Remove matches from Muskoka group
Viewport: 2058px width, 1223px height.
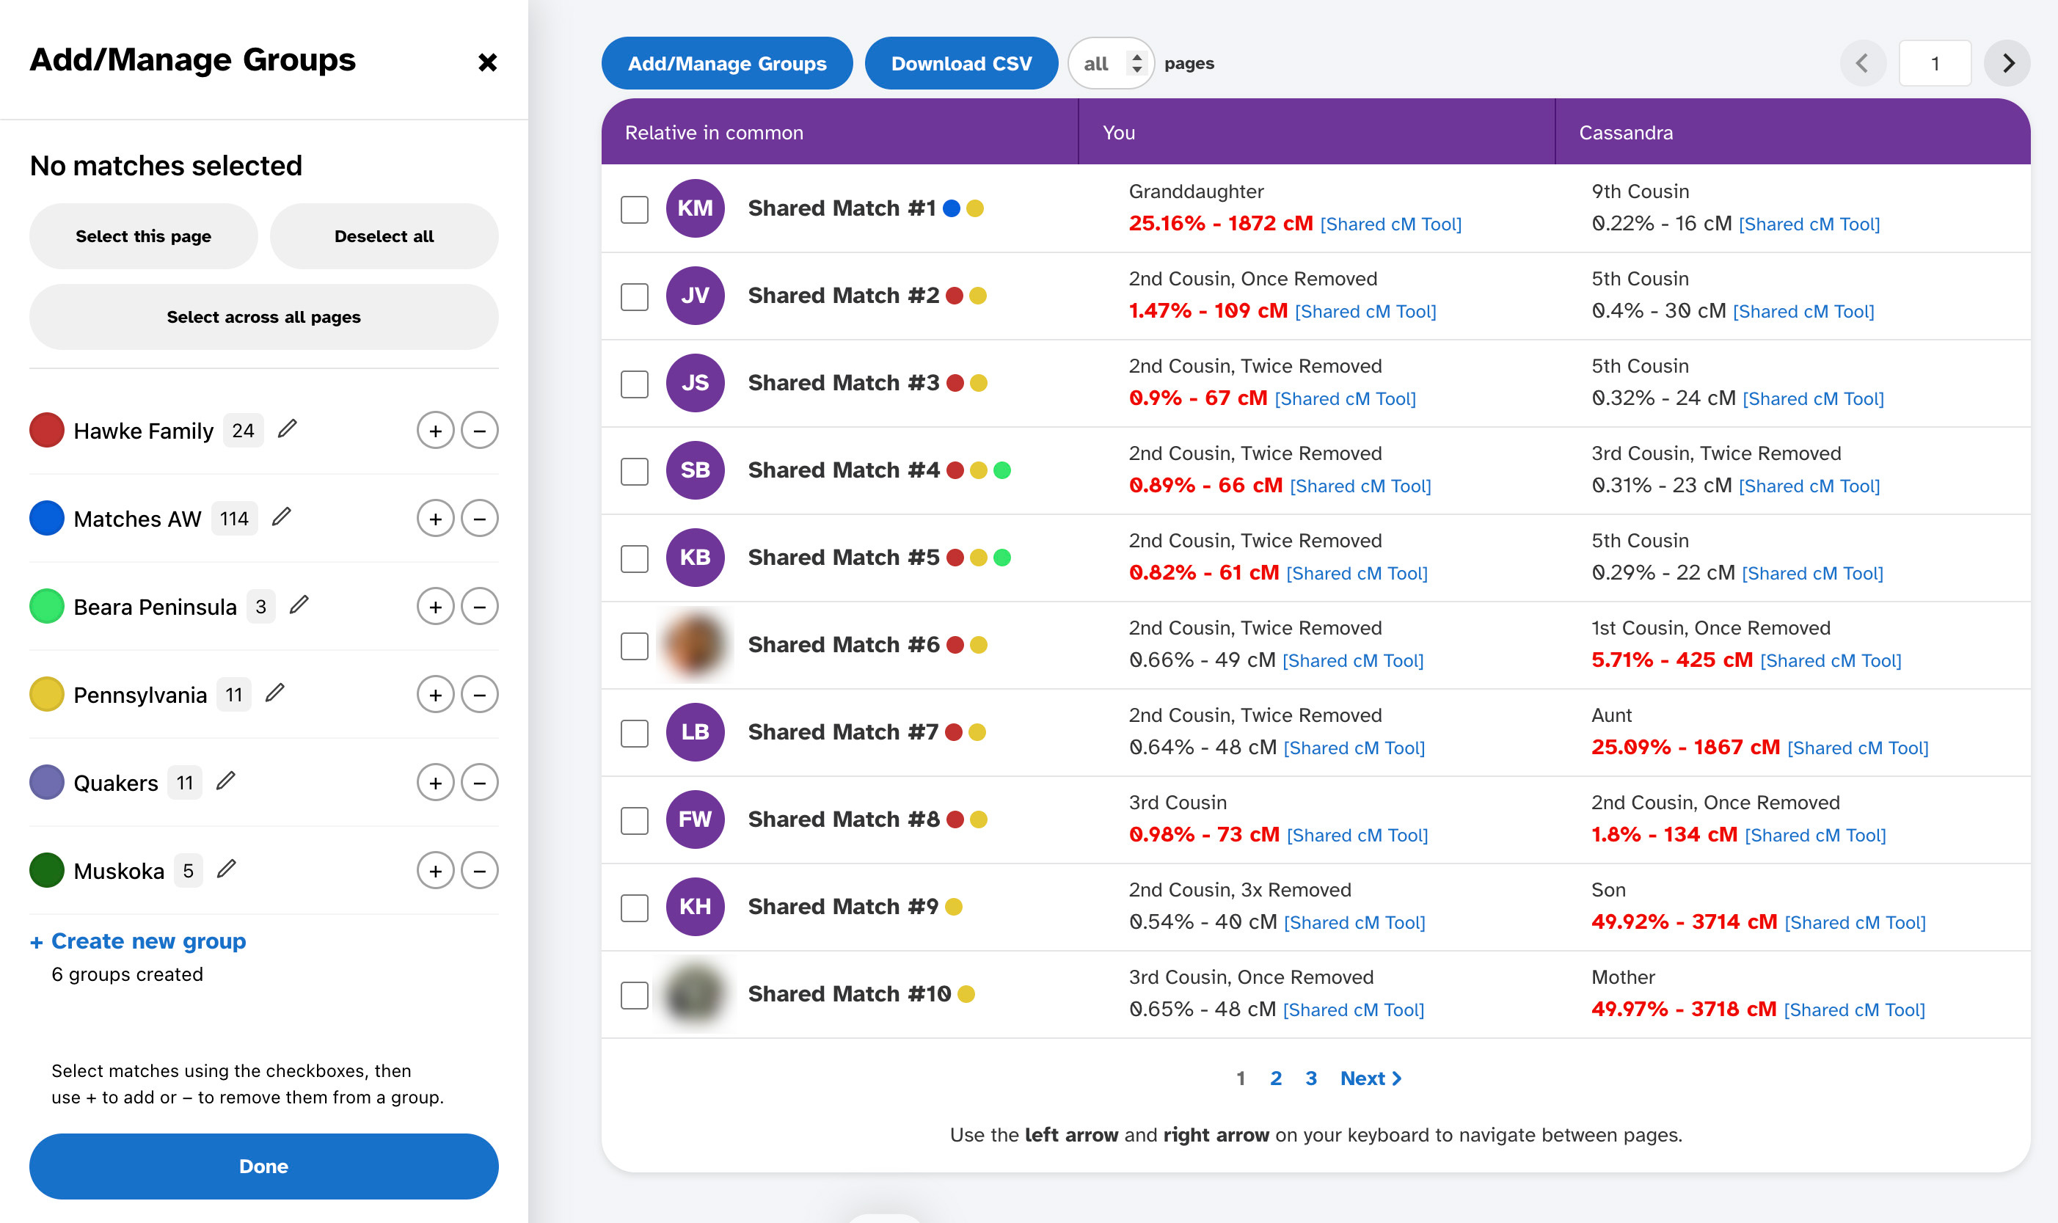[480, 870]
